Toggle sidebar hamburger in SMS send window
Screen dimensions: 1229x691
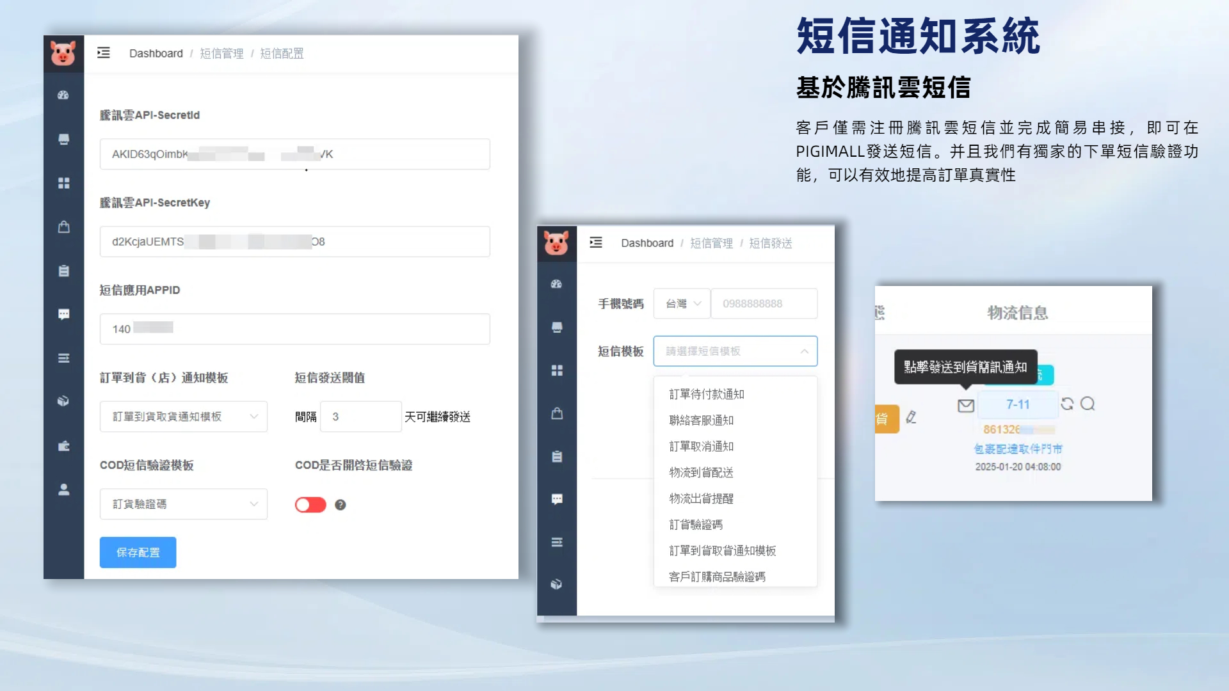click(596, 242)
